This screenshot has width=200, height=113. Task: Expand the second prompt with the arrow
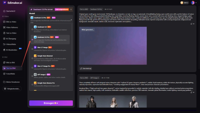click(x=194, y=92)
